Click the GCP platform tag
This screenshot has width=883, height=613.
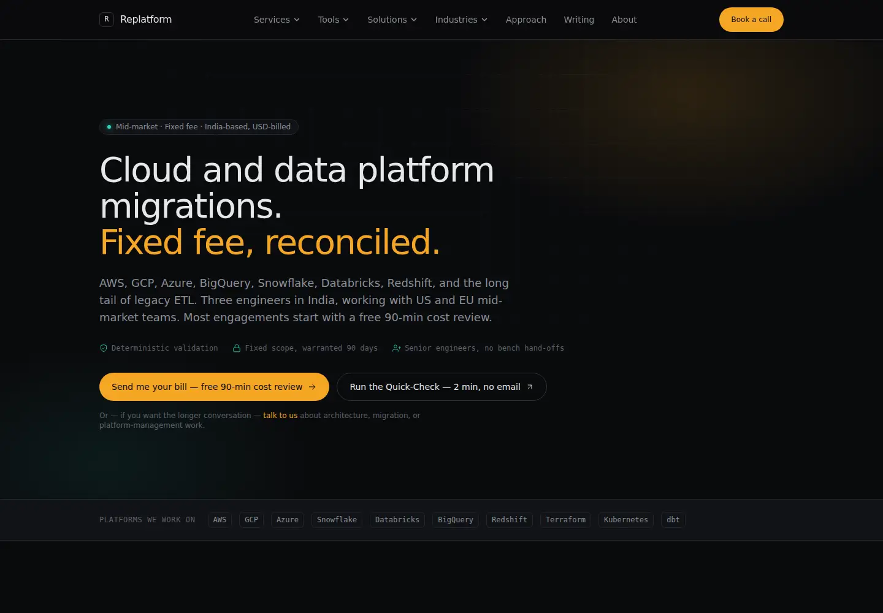click(x=251, y=520)
